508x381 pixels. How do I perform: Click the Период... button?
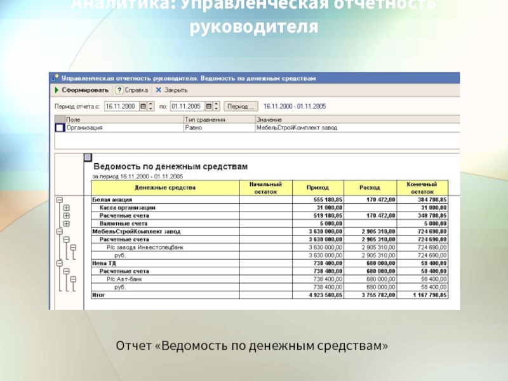pos(241,106)
